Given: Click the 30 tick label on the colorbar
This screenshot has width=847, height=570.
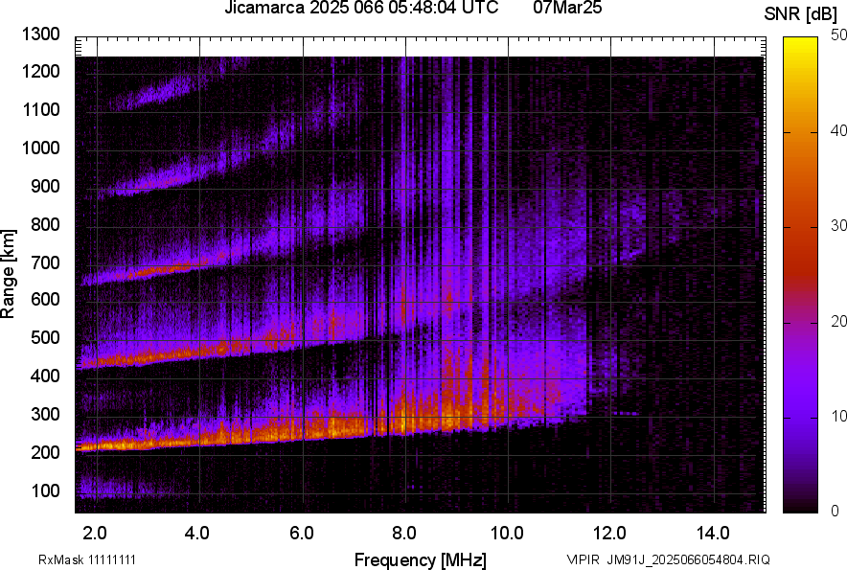Looking at the screenshot, I should (839, 226).
